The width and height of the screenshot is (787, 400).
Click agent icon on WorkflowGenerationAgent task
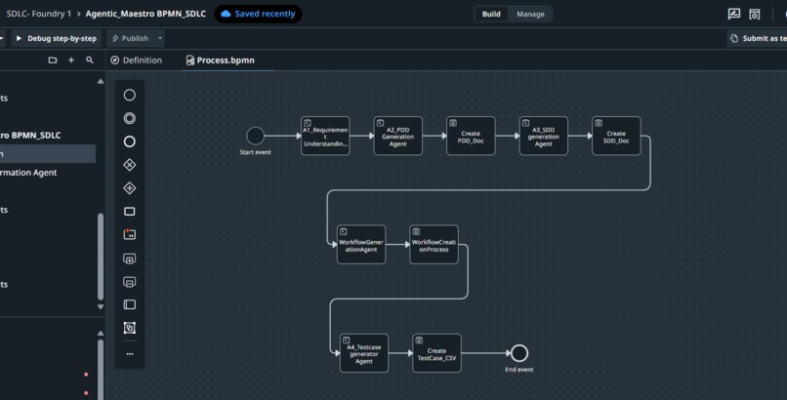click(x=344, y=232)
